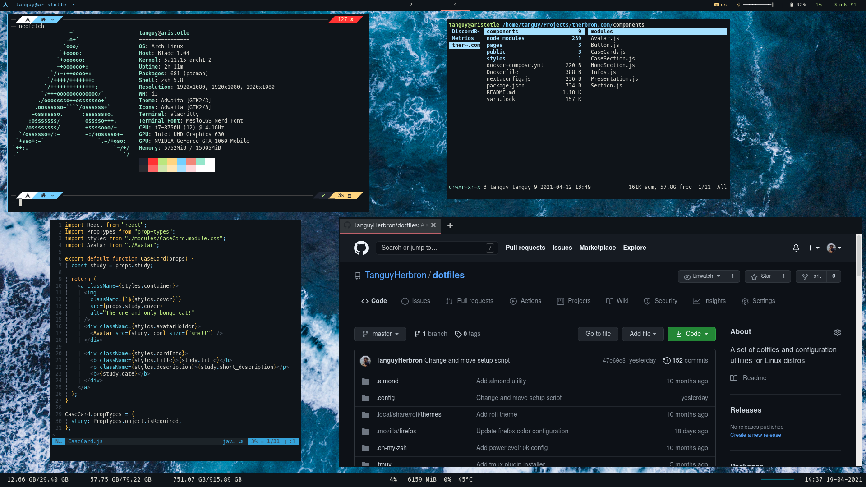
Task: Click the brightness sun icon in top bar
Action: 738,5
